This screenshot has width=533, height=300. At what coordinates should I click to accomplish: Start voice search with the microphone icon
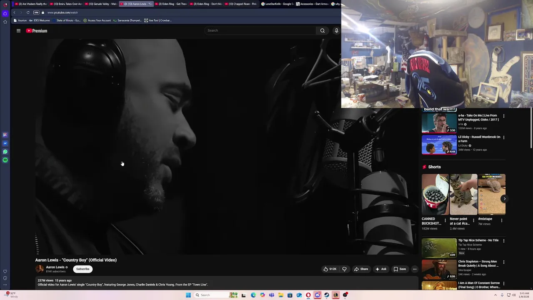pos(336,30)
